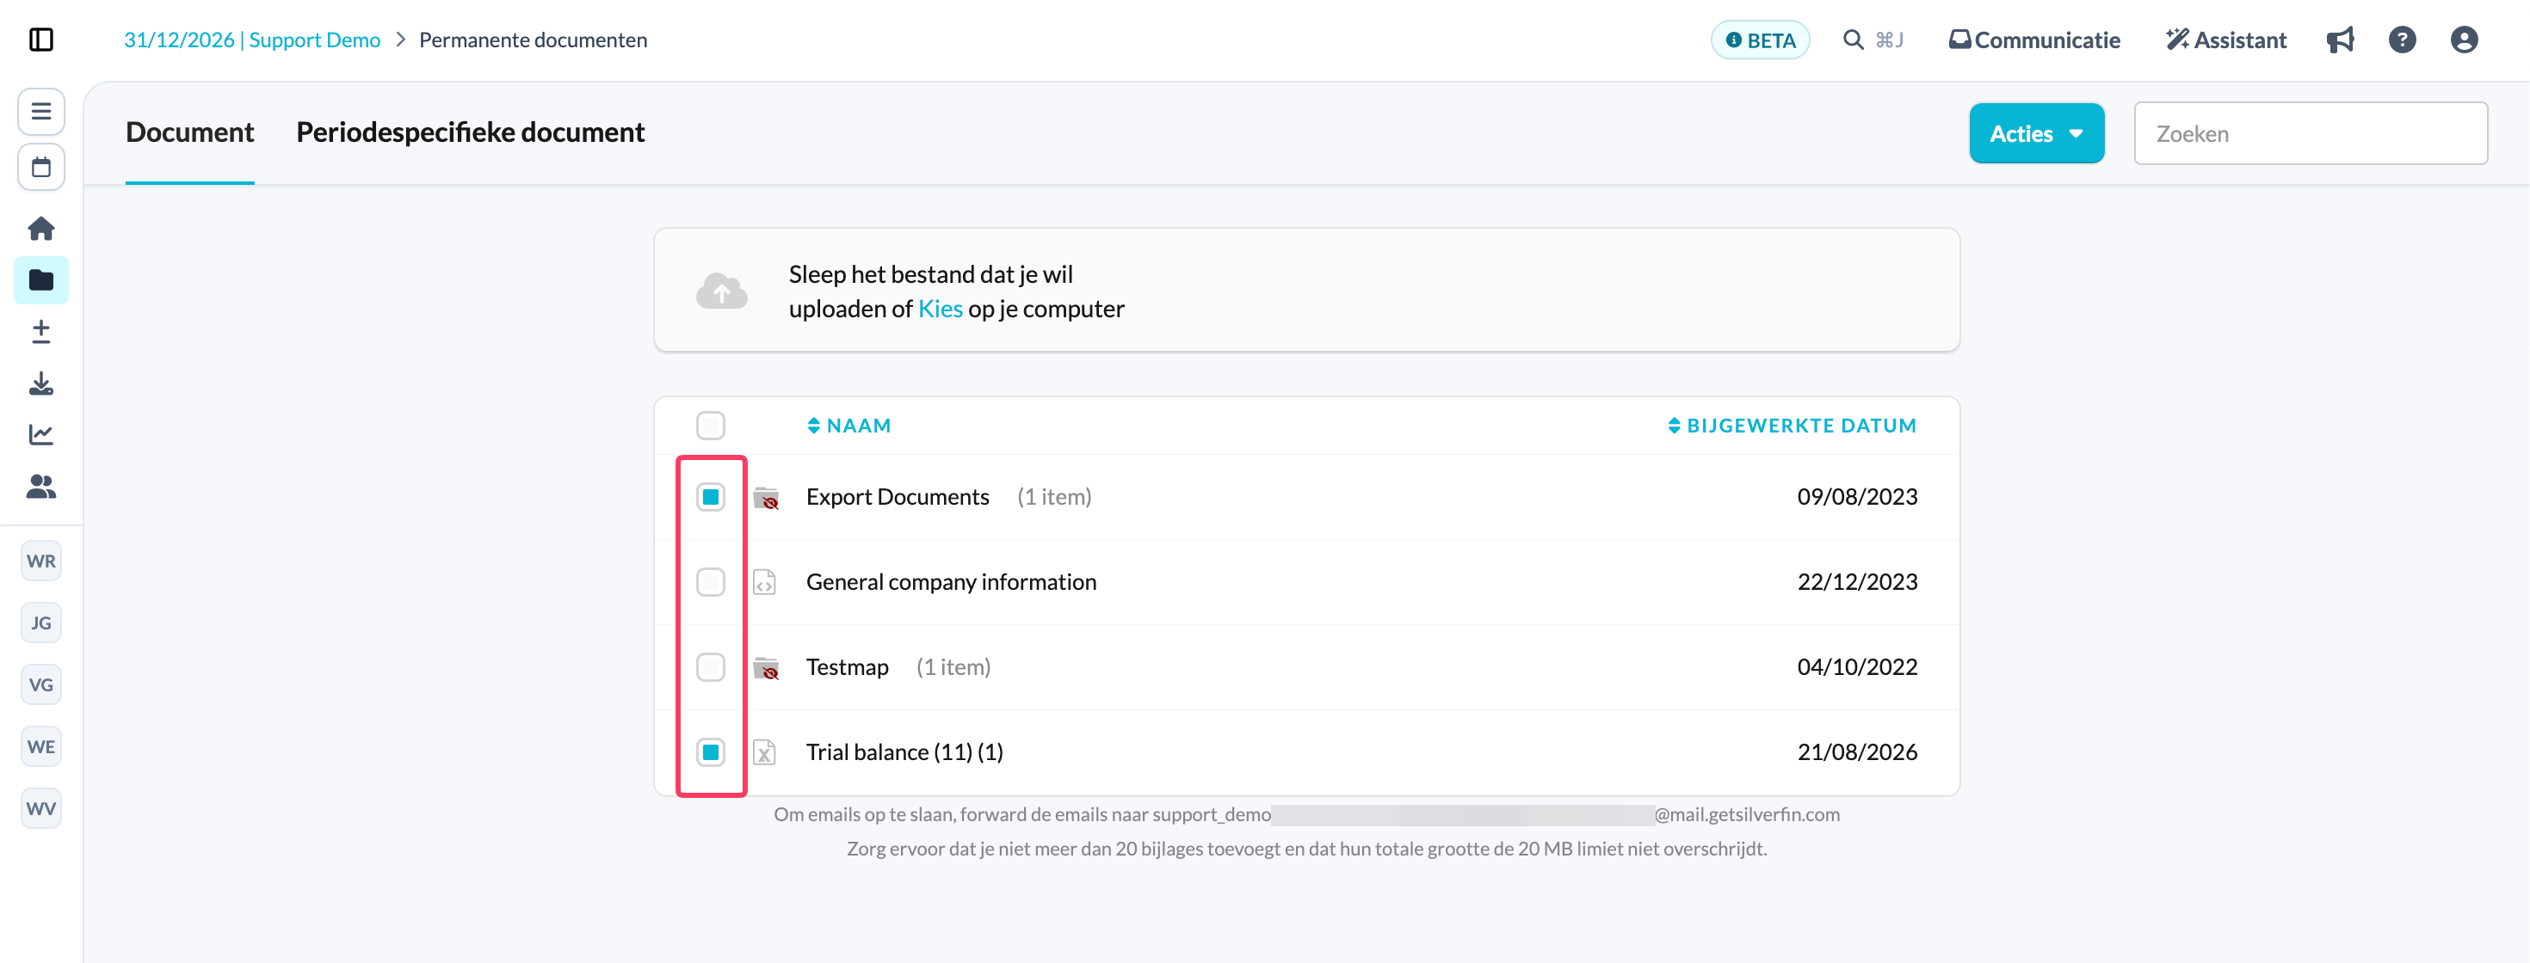Toggle the sidebar panel icon
Image resolution: width=2530 pixels, height=963 pixels.
click(x=40, y=40)
